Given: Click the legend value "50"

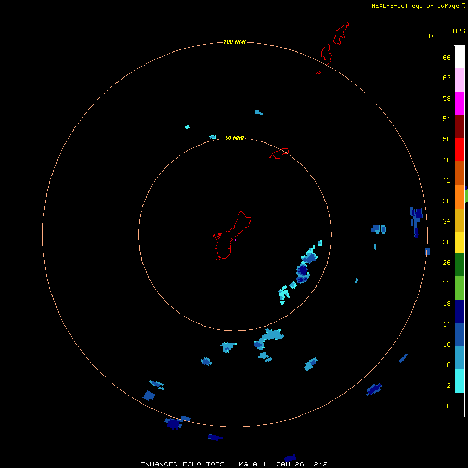Looking at the screenshot, I should point(447,139).
